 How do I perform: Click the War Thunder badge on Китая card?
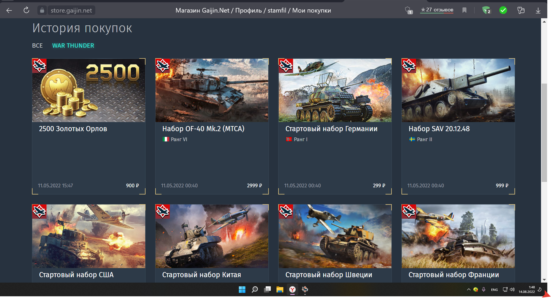[163, 212]
